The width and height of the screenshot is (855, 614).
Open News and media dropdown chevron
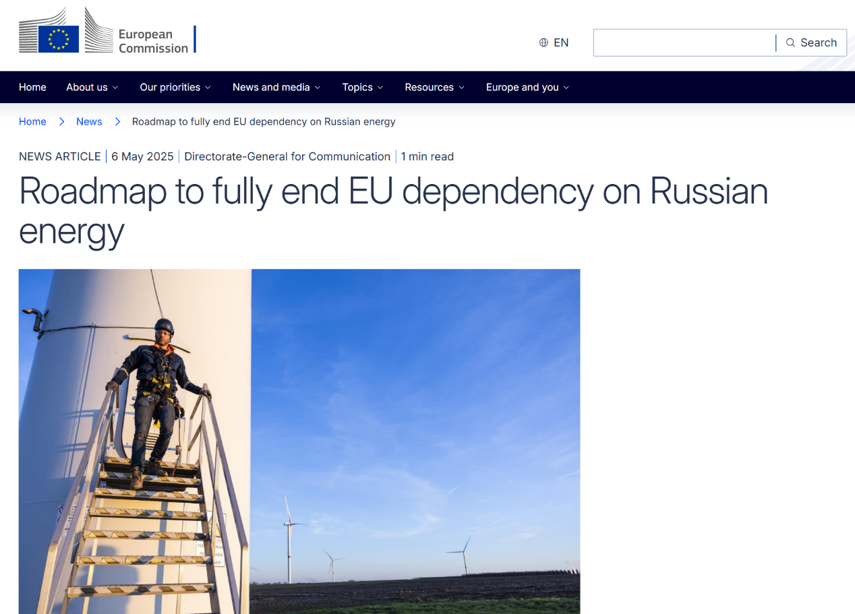318,88
